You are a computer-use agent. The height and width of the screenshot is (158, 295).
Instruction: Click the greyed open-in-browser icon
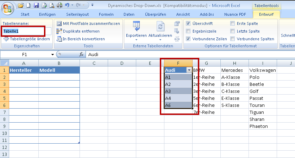coord(177,31)
